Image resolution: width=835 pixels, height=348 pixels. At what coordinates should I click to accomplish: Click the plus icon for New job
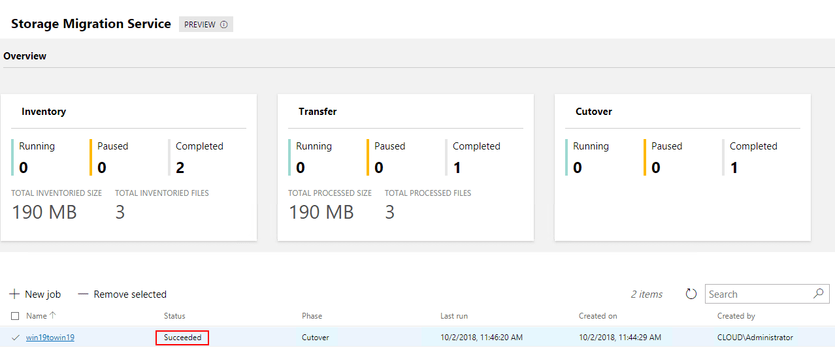point(14,294)
